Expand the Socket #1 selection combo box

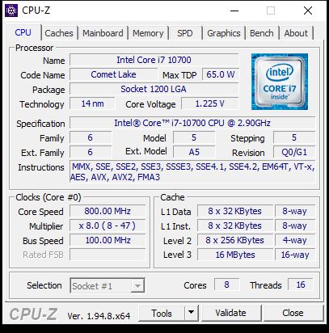click(108, 285)
